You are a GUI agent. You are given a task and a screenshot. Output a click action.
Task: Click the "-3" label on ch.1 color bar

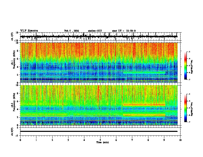pyautogui.click(x=189, y=52)
